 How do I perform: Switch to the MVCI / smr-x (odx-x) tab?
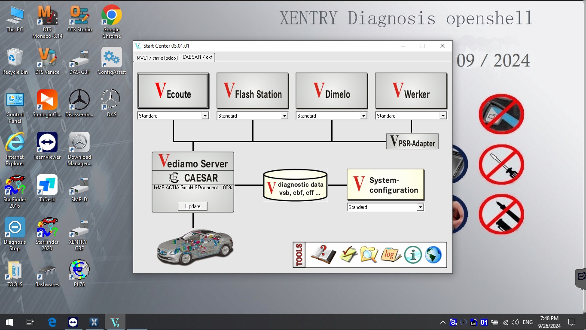click(157, 58)
